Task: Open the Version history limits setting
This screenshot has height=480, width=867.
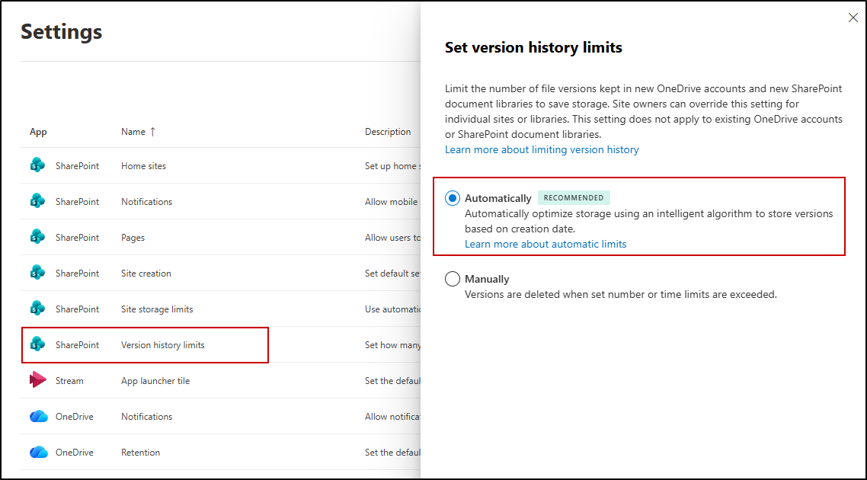Action: coord(162,345)
